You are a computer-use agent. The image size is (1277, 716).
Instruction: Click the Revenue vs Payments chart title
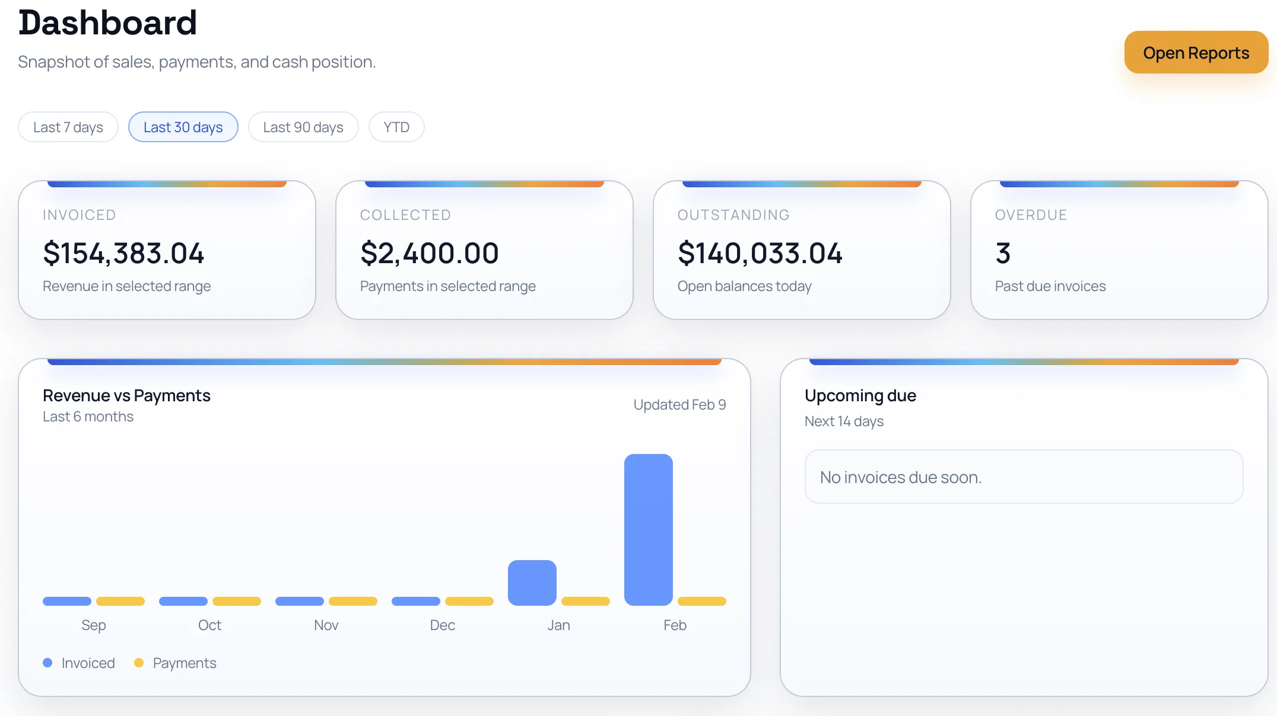click(126, 395)
